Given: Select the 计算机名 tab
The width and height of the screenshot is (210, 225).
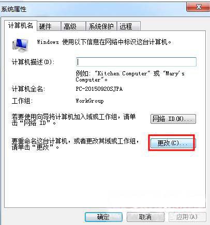Looking at the screenshot, I should (21, 26).
